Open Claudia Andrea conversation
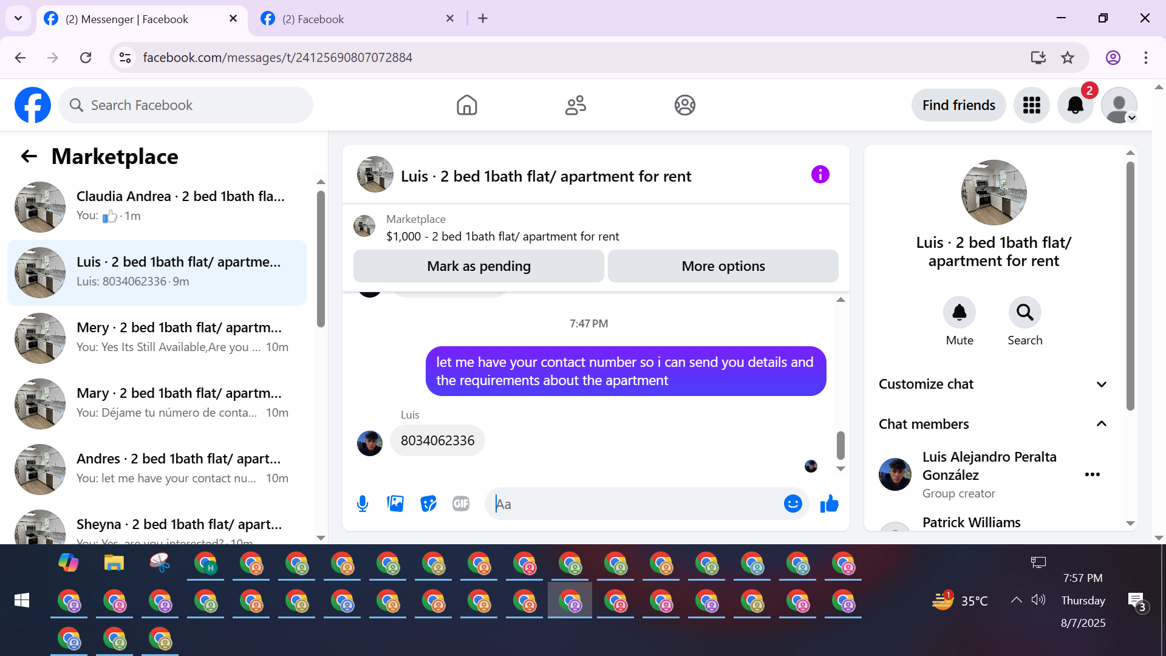This screenshot has width=1166, height=656. pyautogui.click(x=158, y=207)
